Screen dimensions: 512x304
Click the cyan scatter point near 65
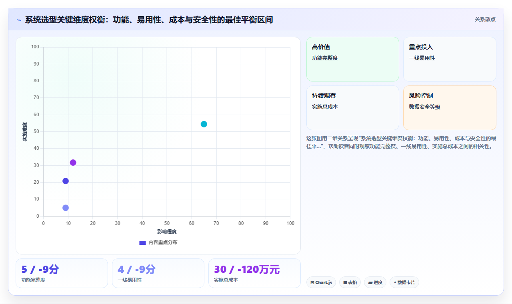point(204,124)
